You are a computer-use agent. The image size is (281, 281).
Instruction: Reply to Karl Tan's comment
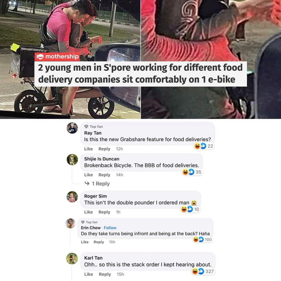pos(105,274)
